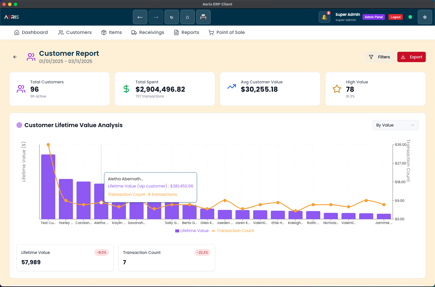Click the forward arrow navigation icon
435x287 pixels.
coord(156,17)
